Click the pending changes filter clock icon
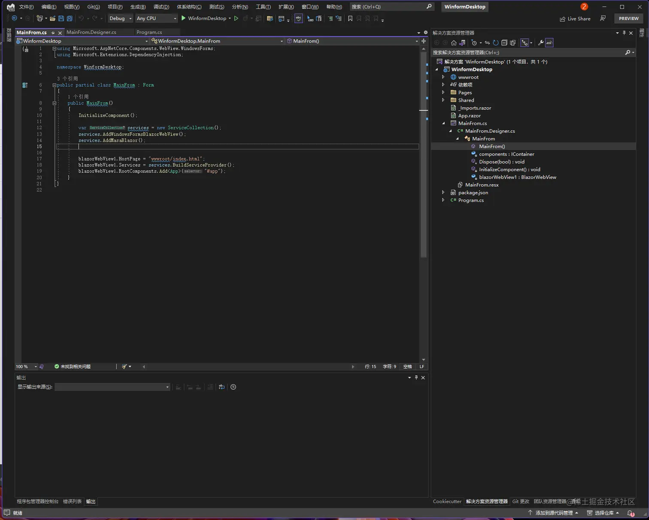This screenshot has height=520, width=649. (474, 42)
